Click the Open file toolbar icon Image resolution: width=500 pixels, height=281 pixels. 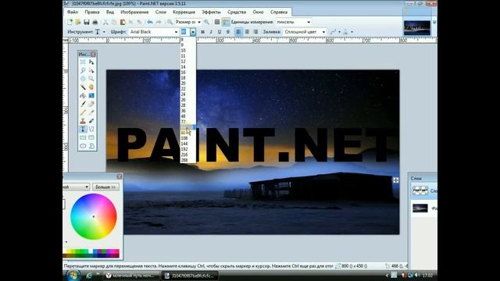pyautogui.click(x=78, y=22)
